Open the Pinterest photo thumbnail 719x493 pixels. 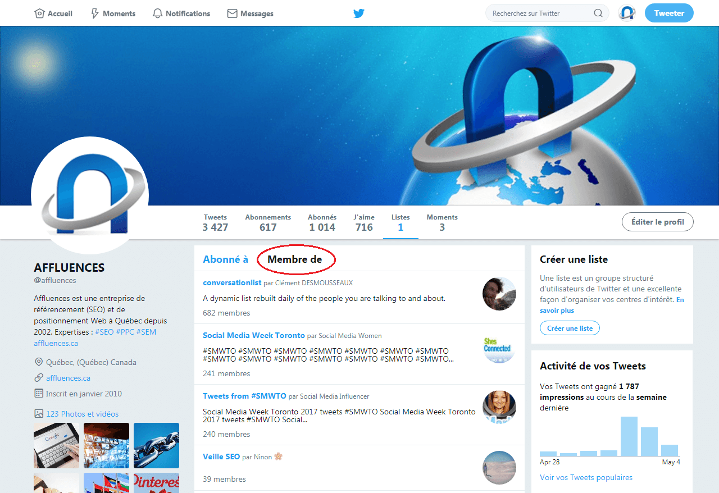click(x=156, y=483)
